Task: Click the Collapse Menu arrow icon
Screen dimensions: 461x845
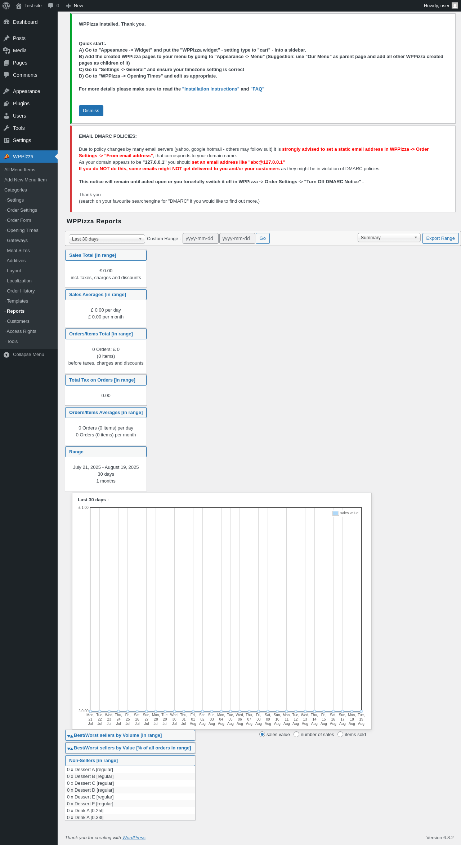Action: pos(6,355)
